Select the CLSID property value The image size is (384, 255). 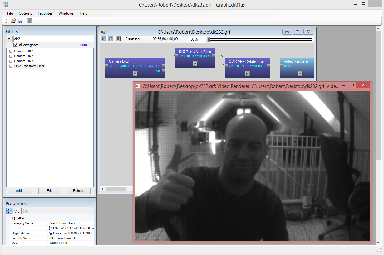pos(71,228)
